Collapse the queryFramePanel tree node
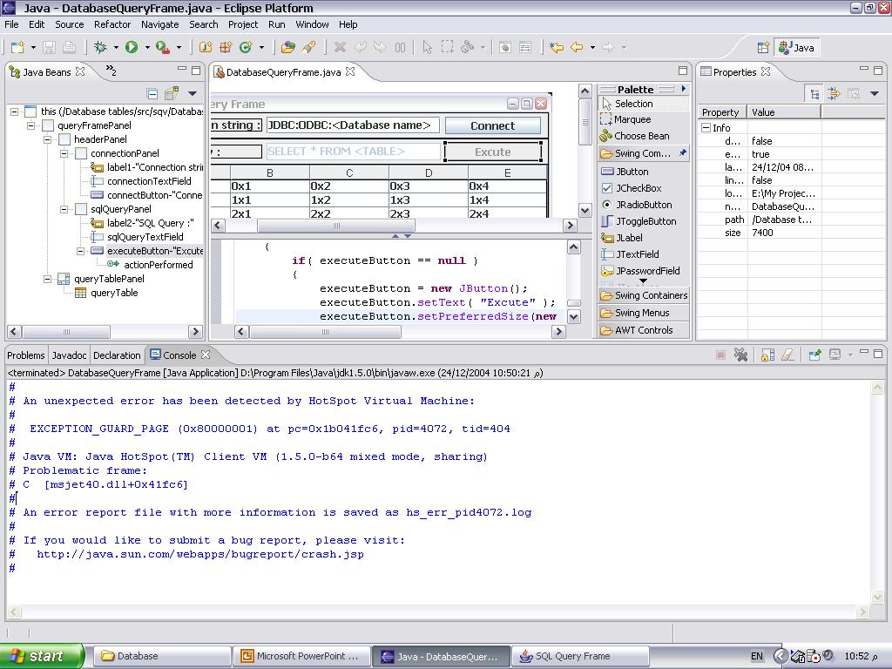Image resolution: width=892 pixels, height=669 pixels. [30, 125]
